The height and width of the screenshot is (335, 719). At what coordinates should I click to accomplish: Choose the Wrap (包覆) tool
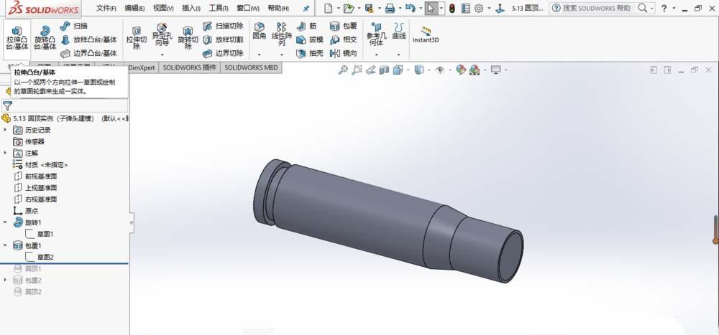(343, 26)
